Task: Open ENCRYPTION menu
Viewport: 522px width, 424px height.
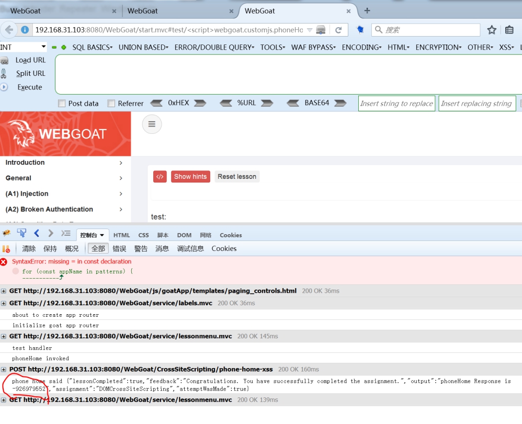Action: coord(438,47)
